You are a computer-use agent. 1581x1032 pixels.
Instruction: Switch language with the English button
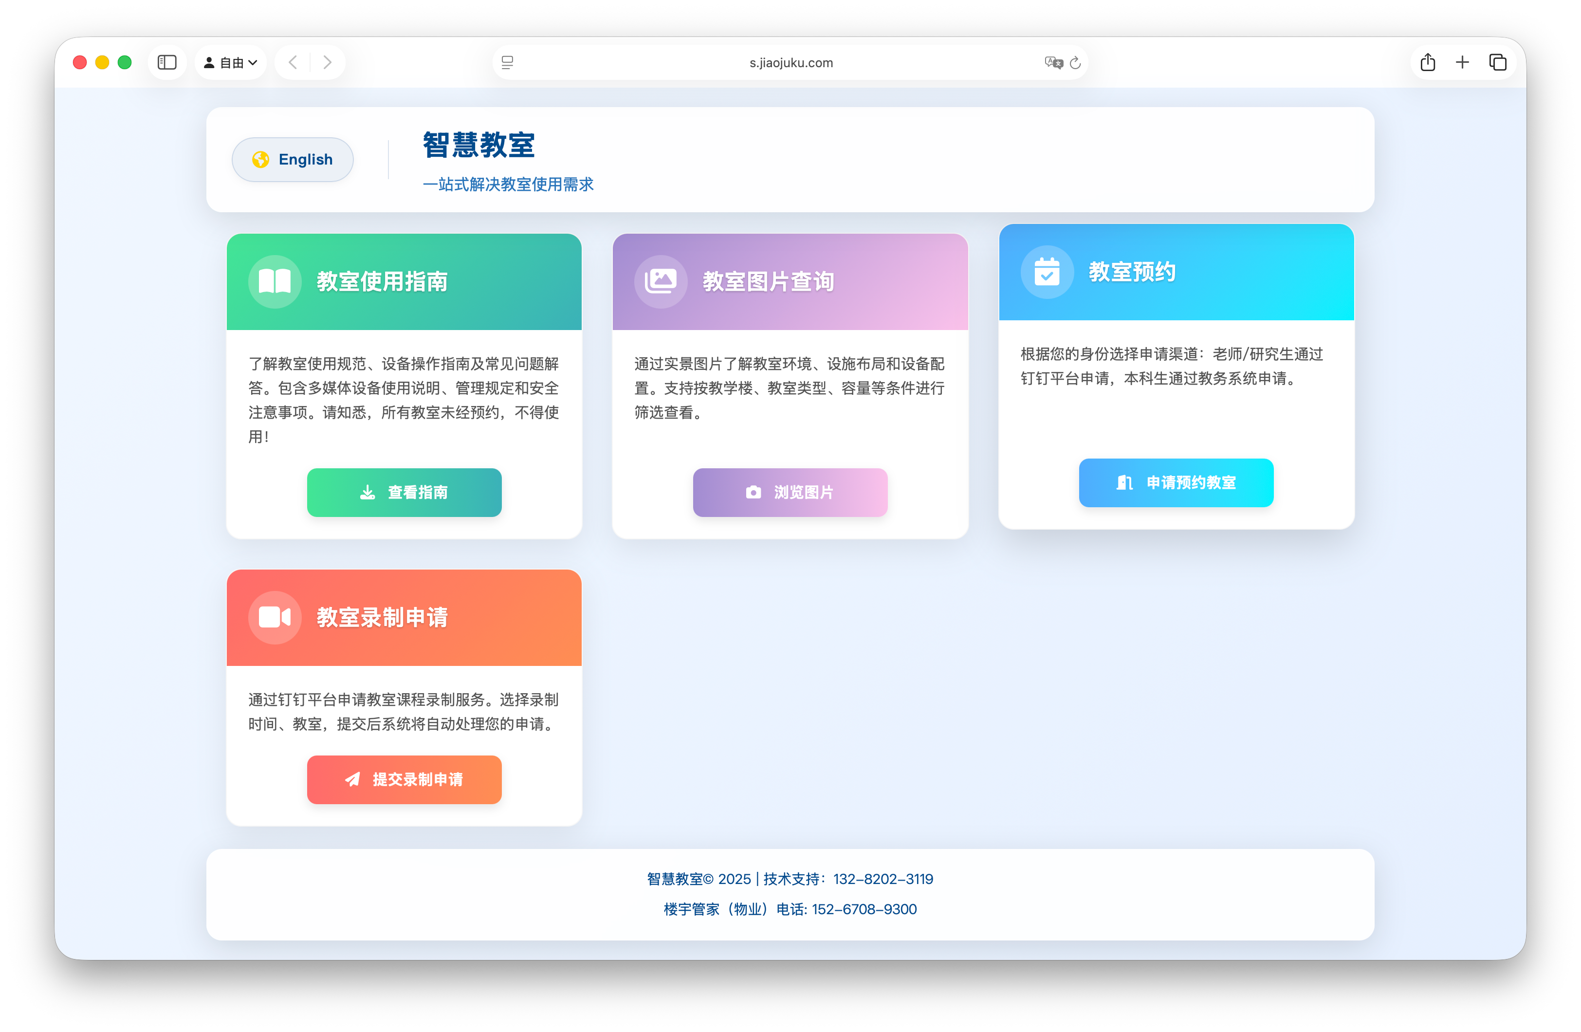point(292,160)
